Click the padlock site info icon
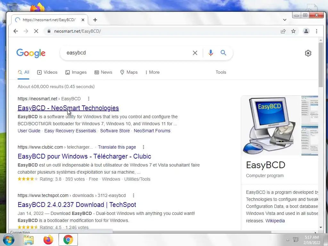The height and width of the screenshot is (246, 328). 49,31
